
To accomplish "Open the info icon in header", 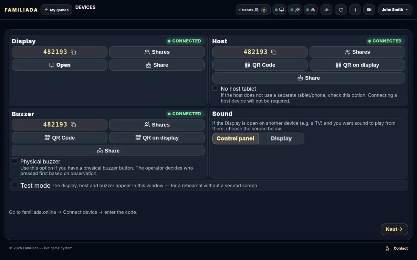I will point(355,10).
